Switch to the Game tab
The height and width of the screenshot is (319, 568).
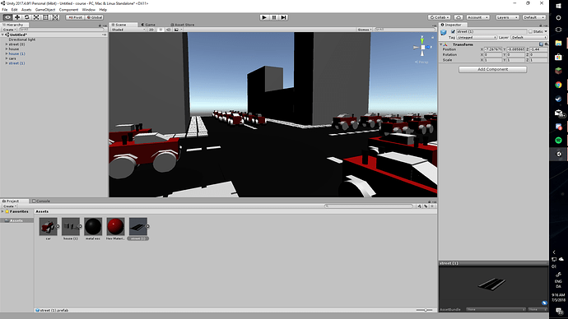(148, 25)
